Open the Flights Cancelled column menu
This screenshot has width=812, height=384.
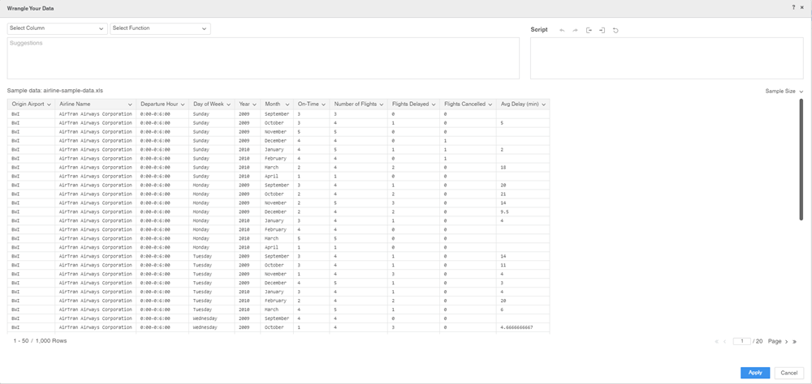(490, 105)
